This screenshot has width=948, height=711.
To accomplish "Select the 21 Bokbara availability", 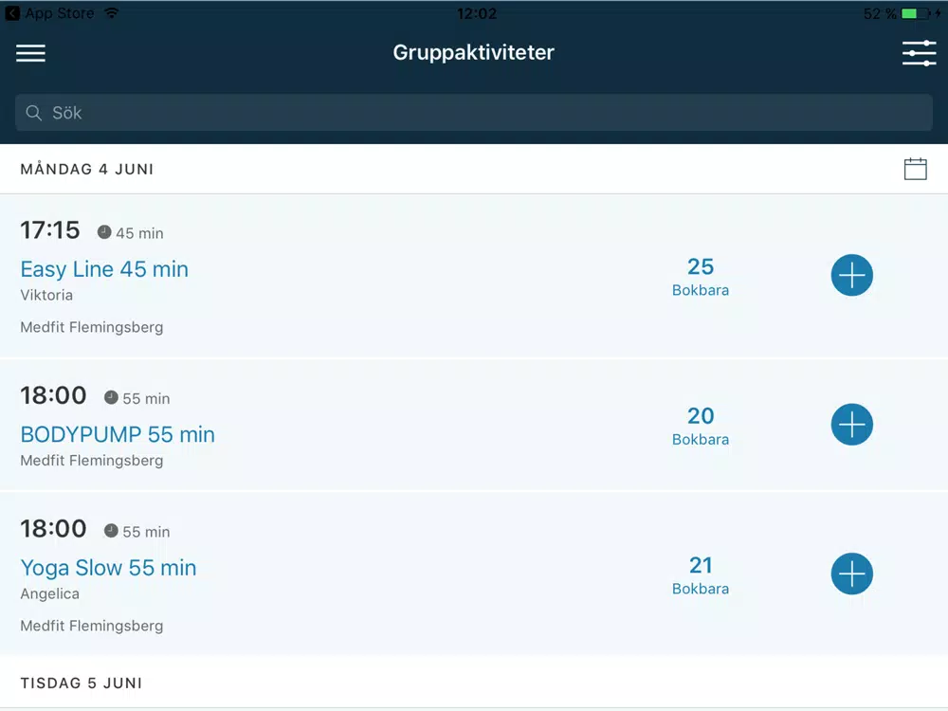I will [701, 575].
